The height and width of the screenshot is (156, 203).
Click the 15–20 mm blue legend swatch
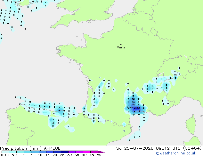click(50, 152)
